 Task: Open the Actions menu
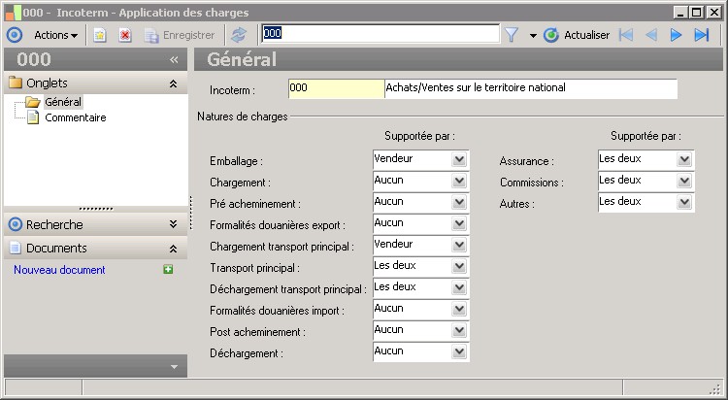point(55,35)
